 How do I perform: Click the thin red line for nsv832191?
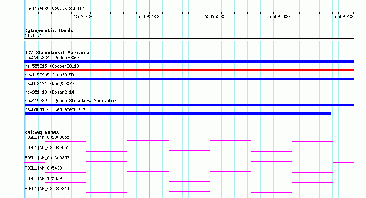(x=189, y=87)
